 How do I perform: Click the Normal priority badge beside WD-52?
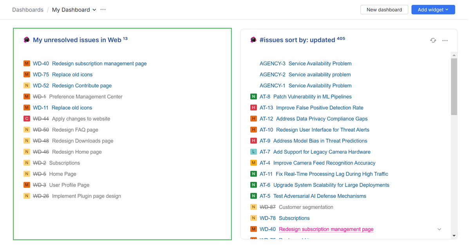(x=26, y=85)
